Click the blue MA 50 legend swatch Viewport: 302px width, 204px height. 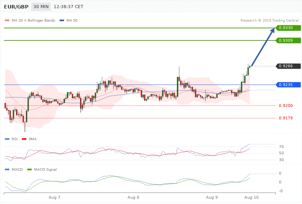[x=62, y=20]
